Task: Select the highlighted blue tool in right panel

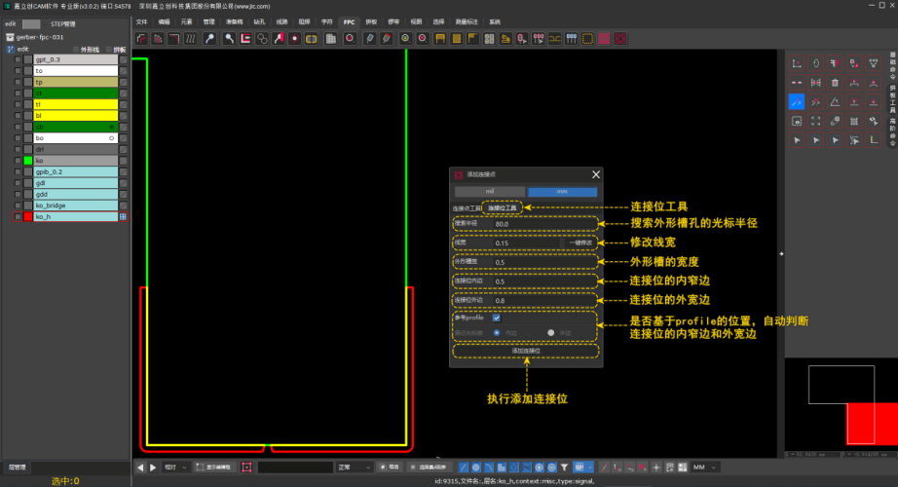Action: (x=797, y=102)
